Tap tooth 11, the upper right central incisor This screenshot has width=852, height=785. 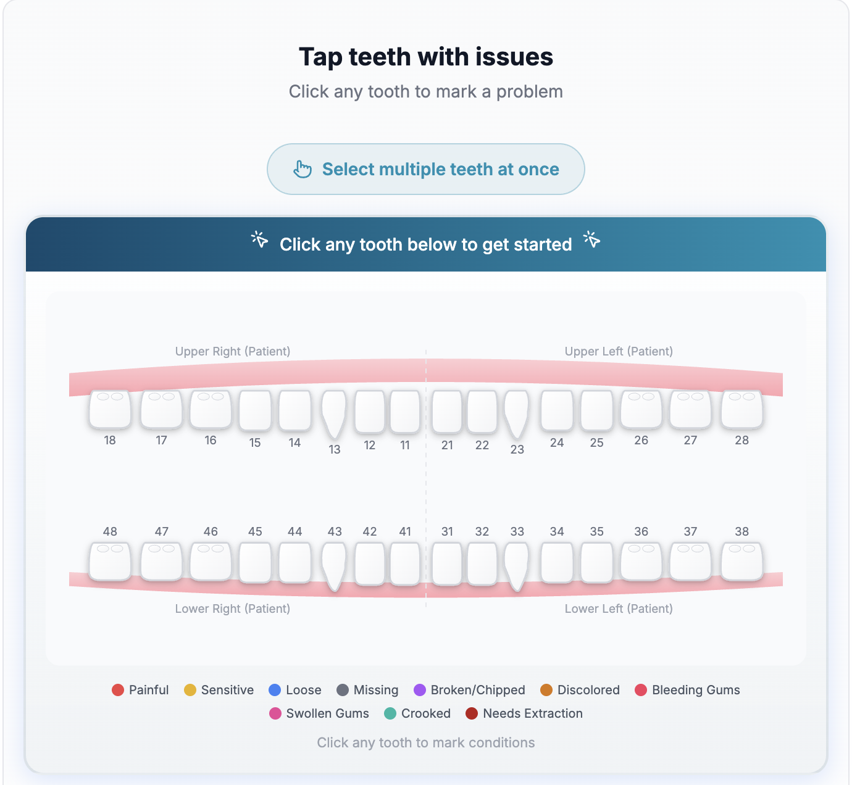point(405,412)
